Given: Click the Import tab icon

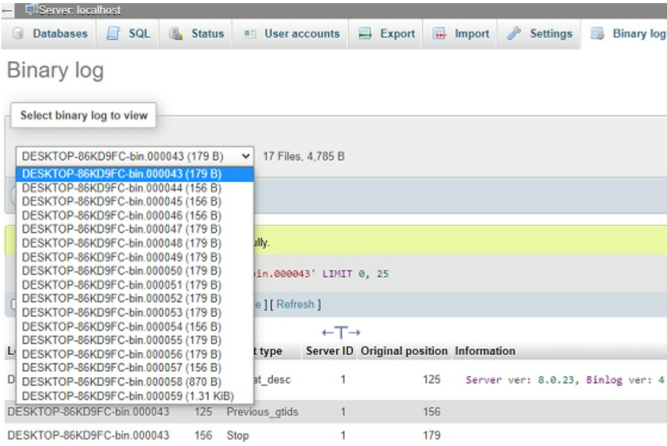Looking at the screenshot, I should point(439,34).
